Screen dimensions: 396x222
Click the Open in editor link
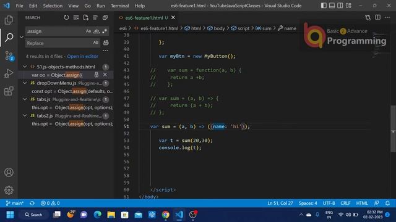click(x=82, y=56)
